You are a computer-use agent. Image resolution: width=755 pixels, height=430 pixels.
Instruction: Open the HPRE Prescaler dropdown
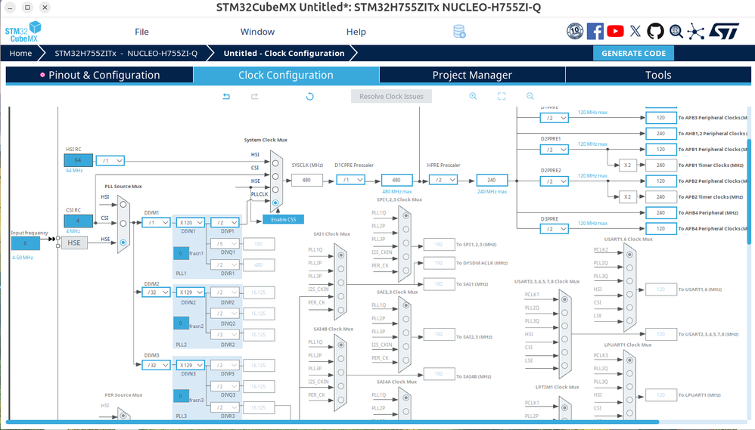click(x=443, y=180)
